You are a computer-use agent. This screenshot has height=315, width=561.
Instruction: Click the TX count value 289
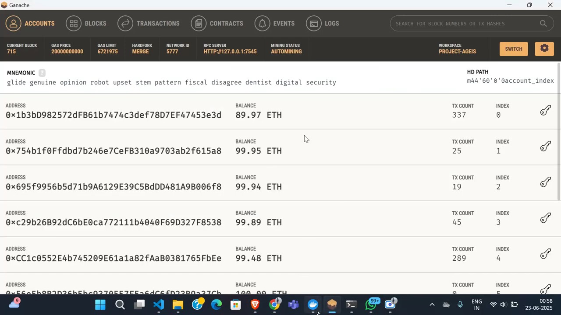pos(459,258)
